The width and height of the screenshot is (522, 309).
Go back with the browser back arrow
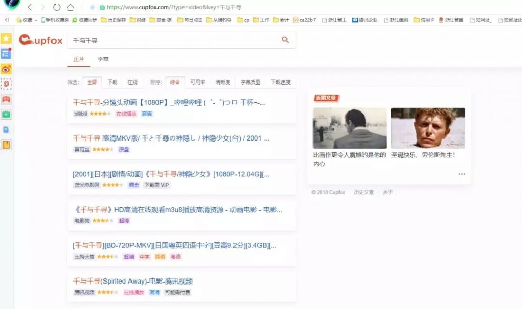point(30,7)
